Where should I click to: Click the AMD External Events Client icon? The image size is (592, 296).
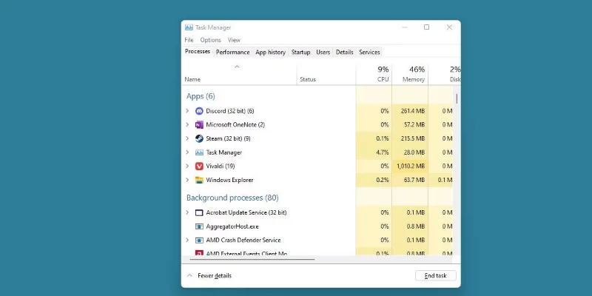[x=199, y=253]
